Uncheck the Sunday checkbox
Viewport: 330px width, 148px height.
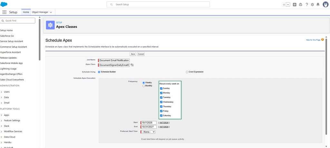(x=161, y=88)
